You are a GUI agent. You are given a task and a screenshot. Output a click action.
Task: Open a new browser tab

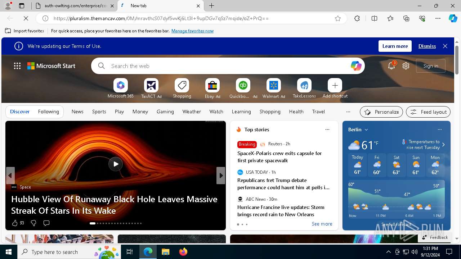click(212, 6)
